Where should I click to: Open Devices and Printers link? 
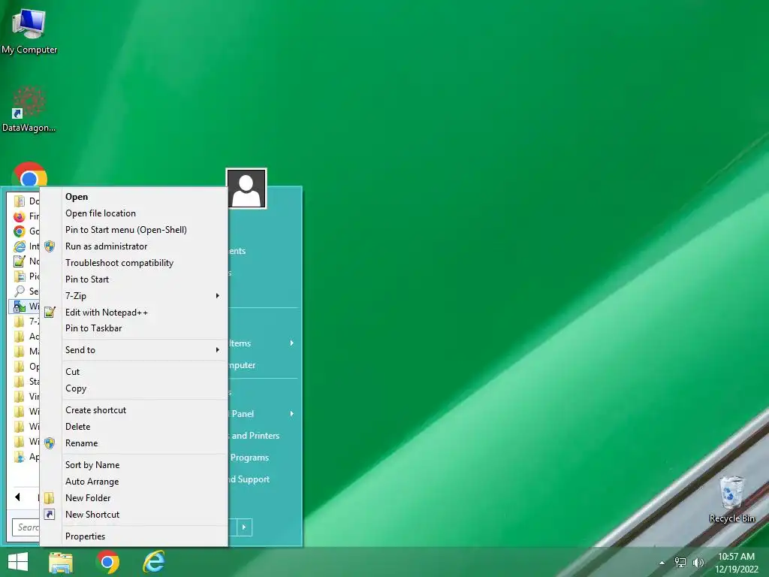pyautogui.click(x=255, y=436)
